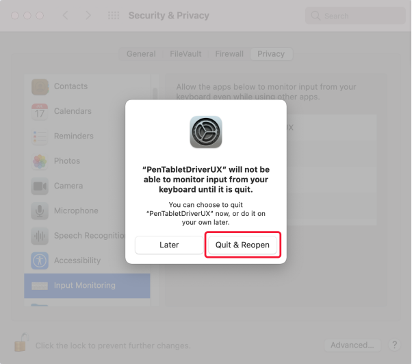Switch to the FileVault tab

click(185, 54)
